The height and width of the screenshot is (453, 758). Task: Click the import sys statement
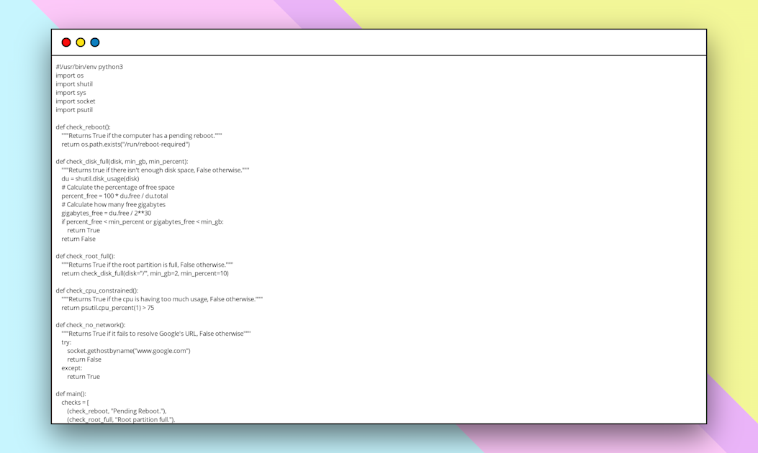(x=70, y=92)
